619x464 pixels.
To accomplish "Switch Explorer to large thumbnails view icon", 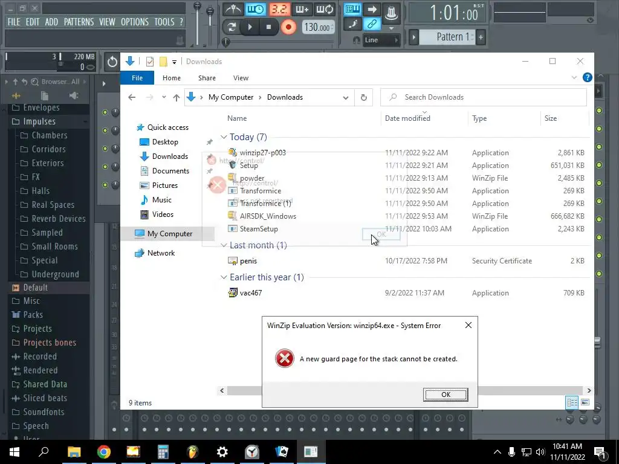I will [x=585, y=402].
